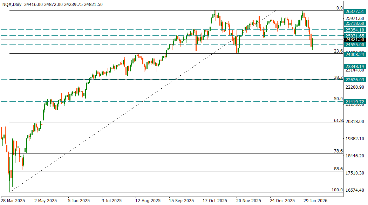Click the 61.8 Fibonacci level label
Screen dimensions: 368x205
pyautogui.click(x=338, y=120)
